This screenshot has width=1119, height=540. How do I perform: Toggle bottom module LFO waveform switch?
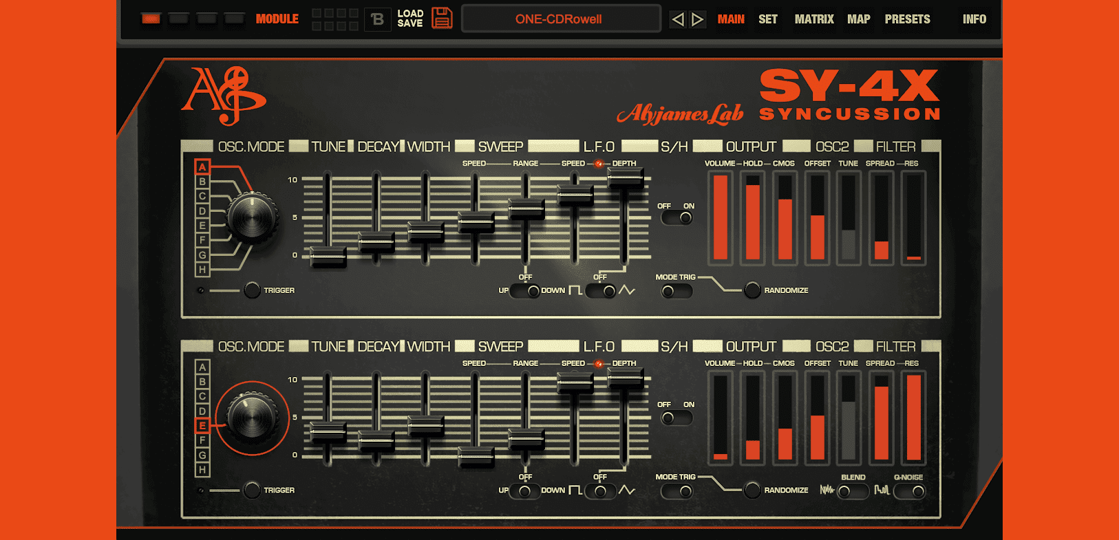point(601,491)
